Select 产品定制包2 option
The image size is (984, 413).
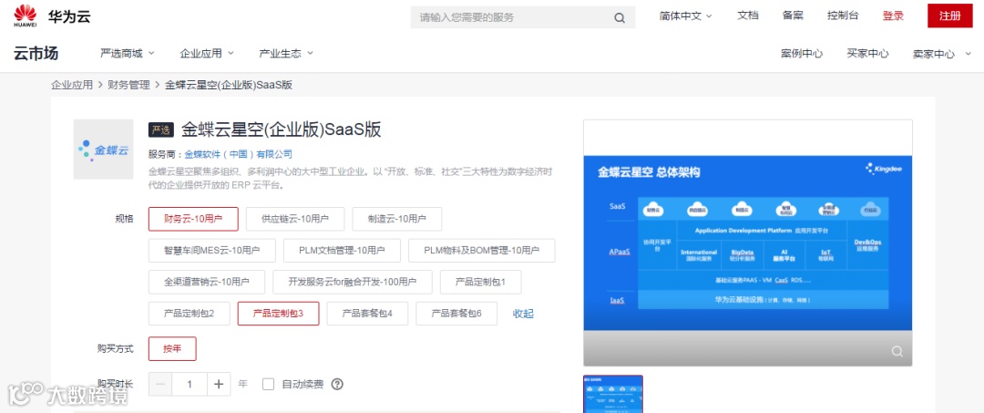click(x=189, y=314)
